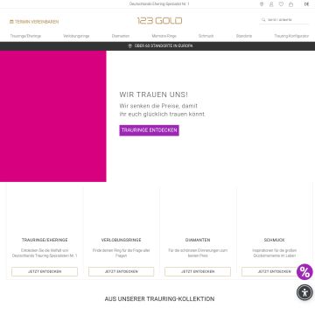Image resolution: width=315 pixels, height=315 pixels.
Task: Click the Trauringe entdecken button
Action: (x=149, y=130)
